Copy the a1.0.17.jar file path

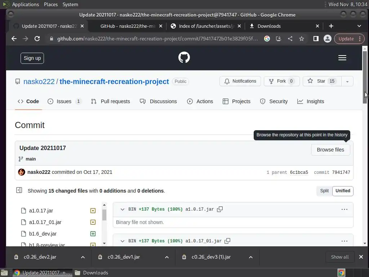point(220,209)
